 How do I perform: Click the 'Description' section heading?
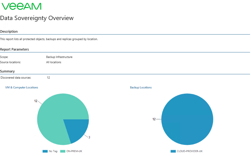click(9, 31)
